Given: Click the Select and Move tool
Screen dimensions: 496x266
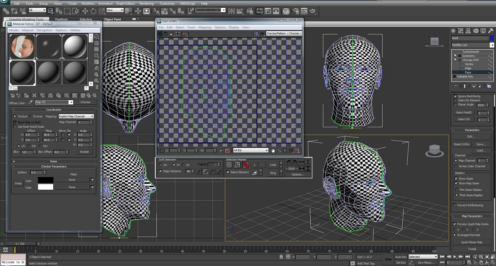Looking at the screenshot, I should (x=85, y=11).
